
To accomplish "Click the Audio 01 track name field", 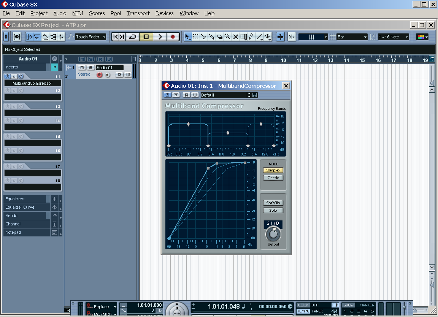I will [x=109, y=68].
